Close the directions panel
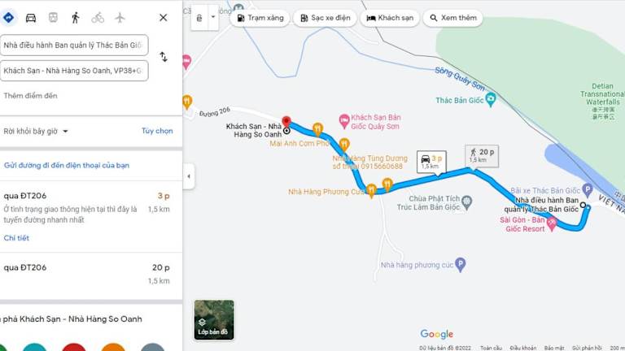Viewport: 625px width, 351px height. coord(163,18)
